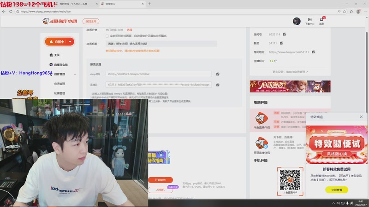Click the user avatar in the header
The height and width of the screenshot is (207, 369).
tap(297, 21)
